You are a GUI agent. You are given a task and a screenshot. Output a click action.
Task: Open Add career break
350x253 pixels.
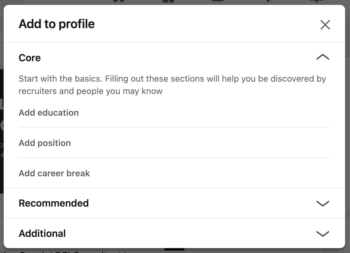pyautogui.click(x=54, y=173)
